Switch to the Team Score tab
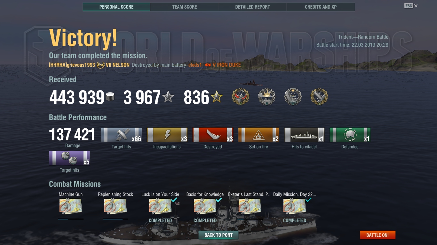Image resolution: width=437 pixels, height=245 pixels. pyautogui.click(x=185, y=7)
